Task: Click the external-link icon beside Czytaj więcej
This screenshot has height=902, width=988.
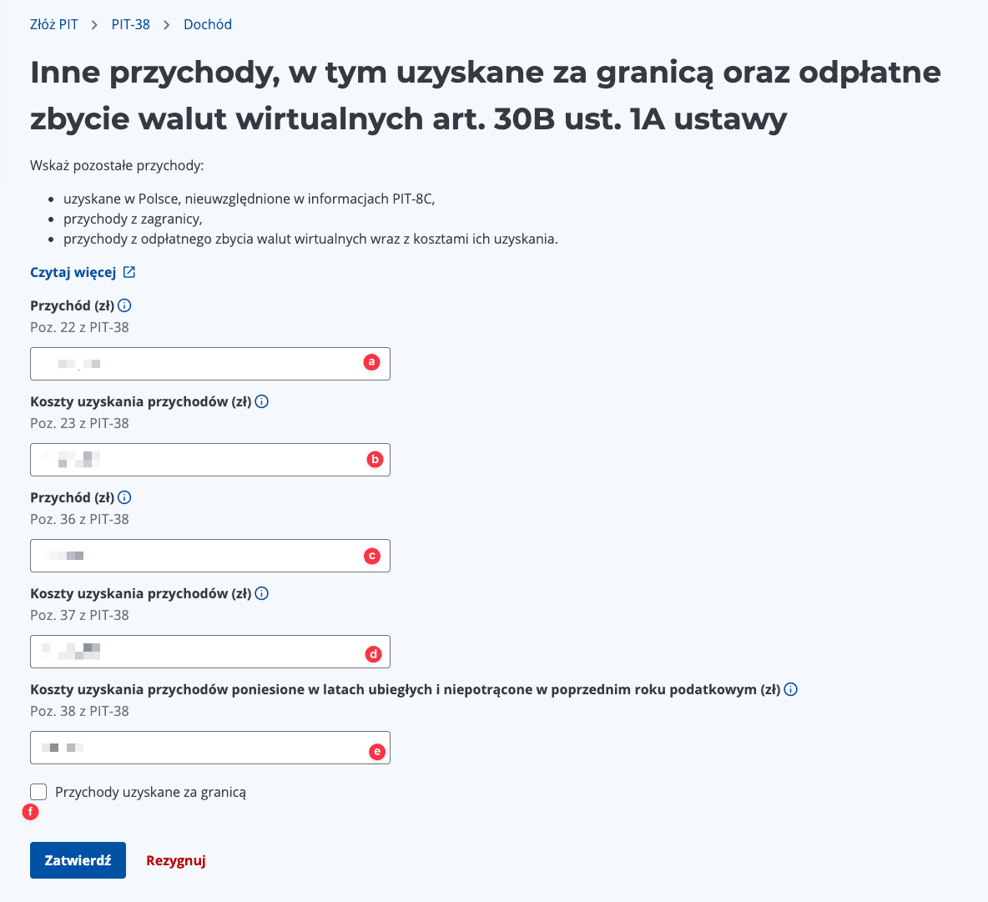Action: click(x=129, y=271)
